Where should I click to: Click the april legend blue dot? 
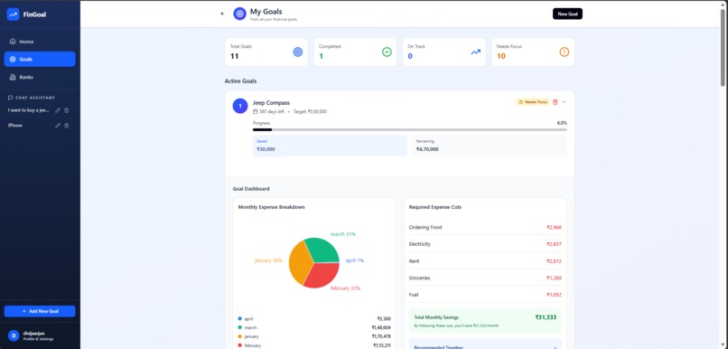[240, 319]
